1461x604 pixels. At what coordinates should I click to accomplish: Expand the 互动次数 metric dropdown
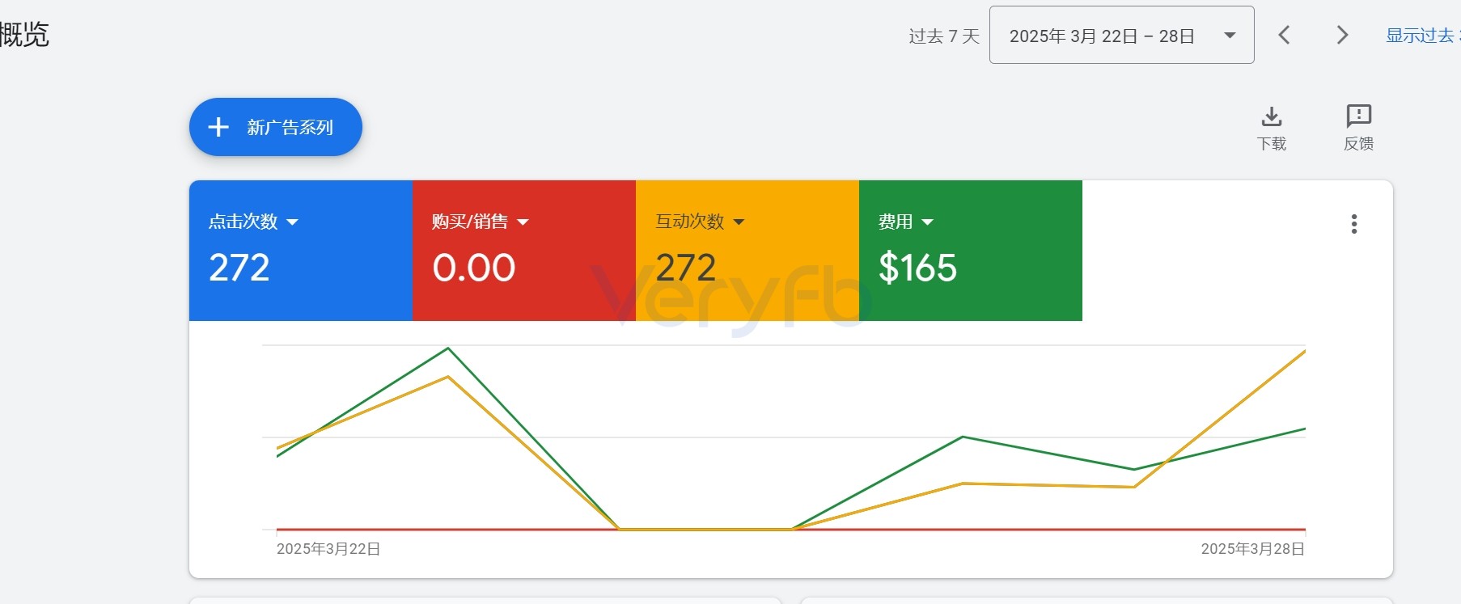pos(700,222)
